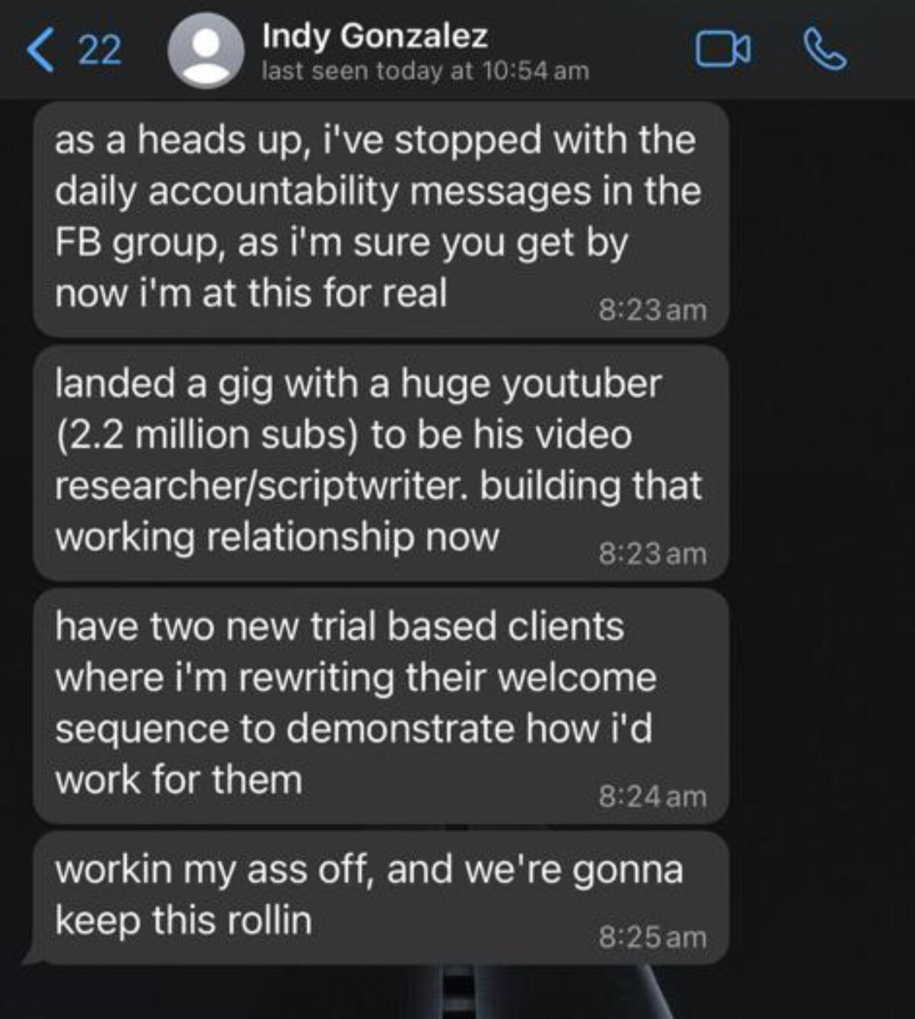The height and width of the screenshot is (1019, 915).
Task: Click the 8:25 am message timestamp
Action: point(652,937)
